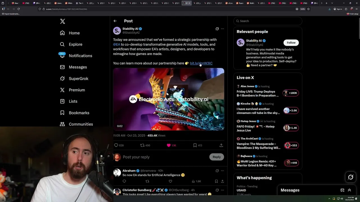
Task: Toggle the bookmark icon with 413
Action: [195, 145]
